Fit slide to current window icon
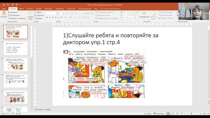 [x=208, y=114]
